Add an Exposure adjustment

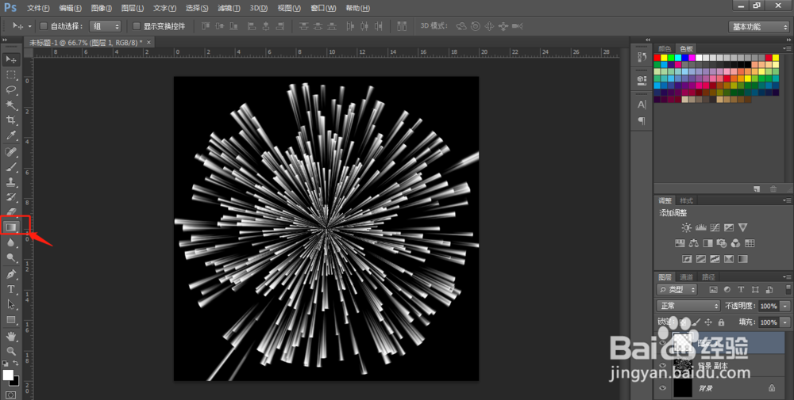click(x=729, y=228)
